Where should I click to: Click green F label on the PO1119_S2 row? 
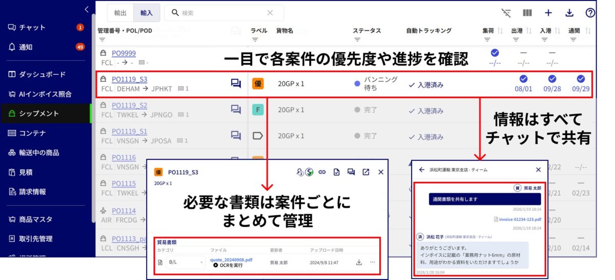point(258,110)
